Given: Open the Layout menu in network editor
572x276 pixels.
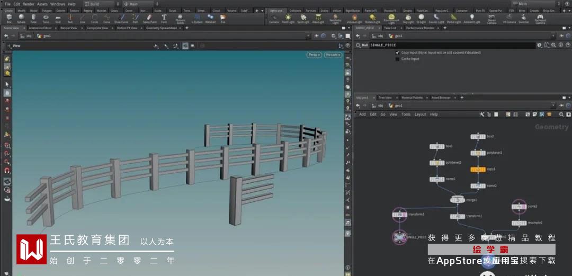Looking at the screenshot, I should pos(420,114).
